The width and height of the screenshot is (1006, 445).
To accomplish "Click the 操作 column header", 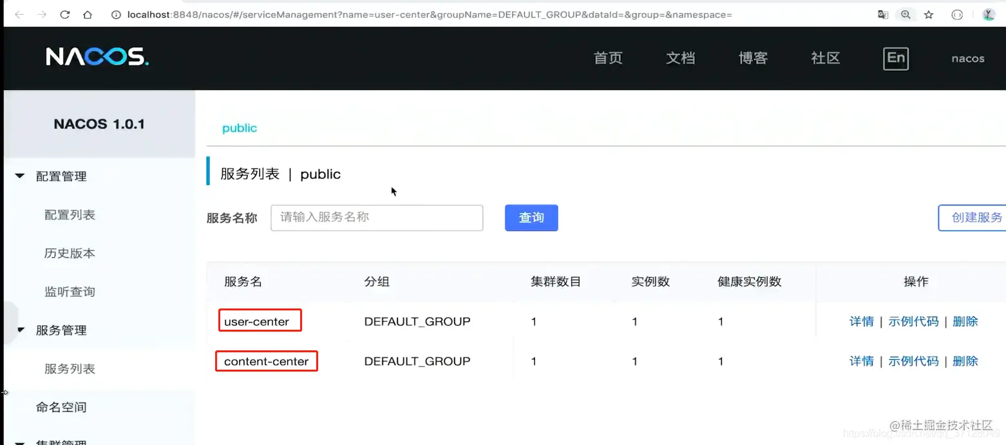I will [x=916, y=281].
